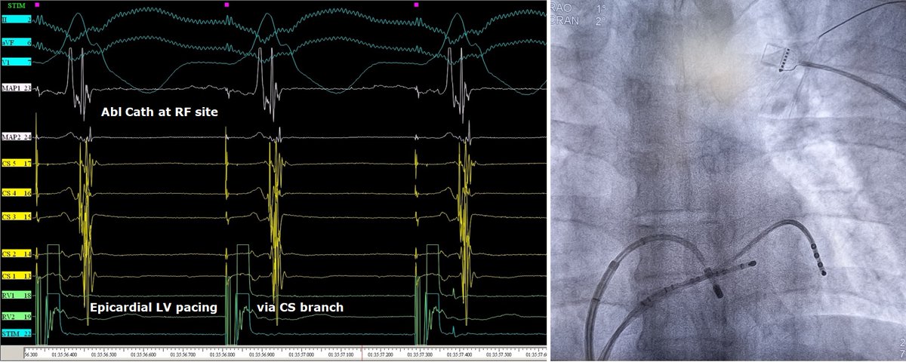Screen dimensions: 906x362
Task: Open the fluoroscopy image on the right
Action: pyautogui.click(x=728, y=181)
